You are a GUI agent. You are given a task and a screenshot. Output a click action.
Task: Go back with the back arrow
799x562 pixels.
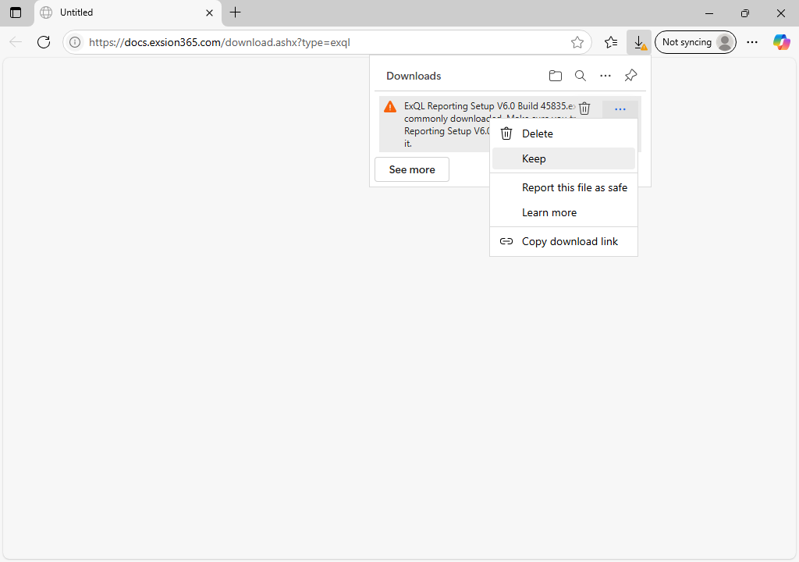click(16, 42)
